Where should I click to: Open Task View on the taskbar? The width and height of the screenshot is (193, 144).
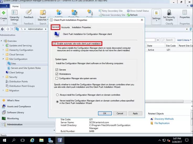23,140
